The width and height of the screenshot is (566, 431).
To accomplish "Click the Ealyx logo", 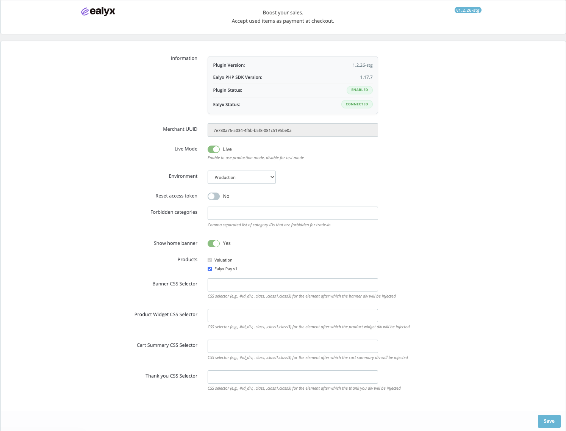I will [x=98, y=11].
